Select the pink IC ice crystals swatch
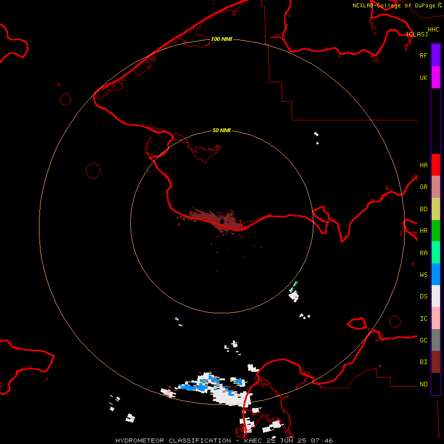The image size is (444, 444). pos(436,318)
